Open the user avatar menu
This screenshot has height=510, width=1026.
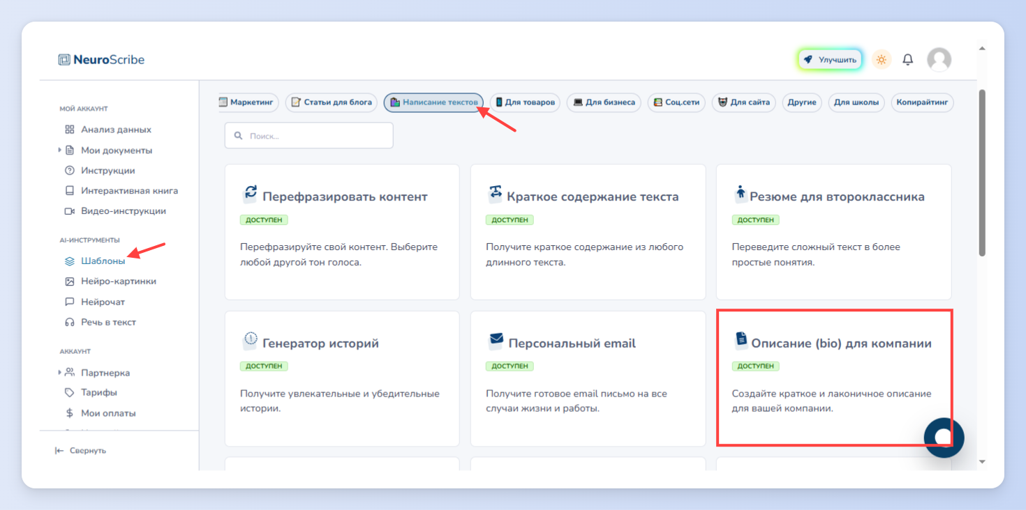pos(939,60)
